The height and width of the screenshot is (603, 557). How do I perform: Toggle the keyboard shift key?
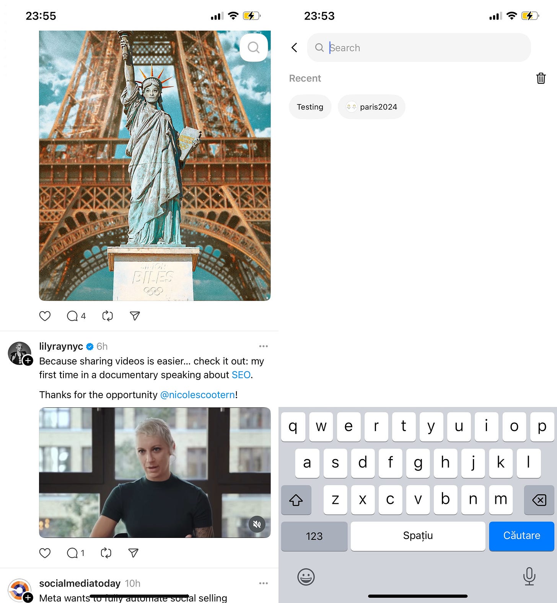296,500
